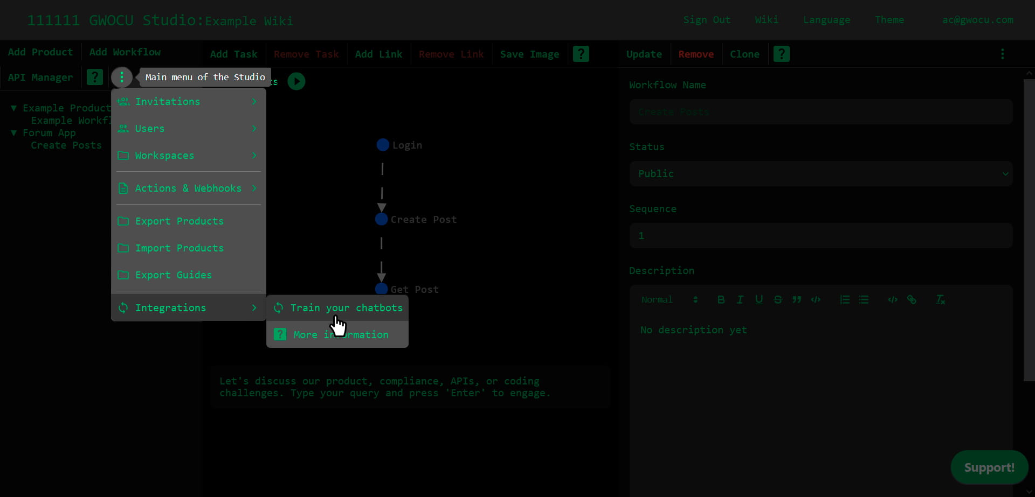1035x497 pixels.
Task: Select the Create Post task node
Action: [382, 219]
